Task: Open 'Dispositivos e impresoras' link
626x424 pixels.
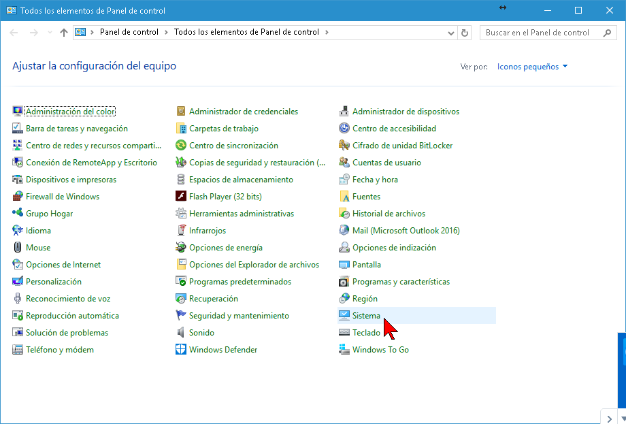Action: (71, 180)
